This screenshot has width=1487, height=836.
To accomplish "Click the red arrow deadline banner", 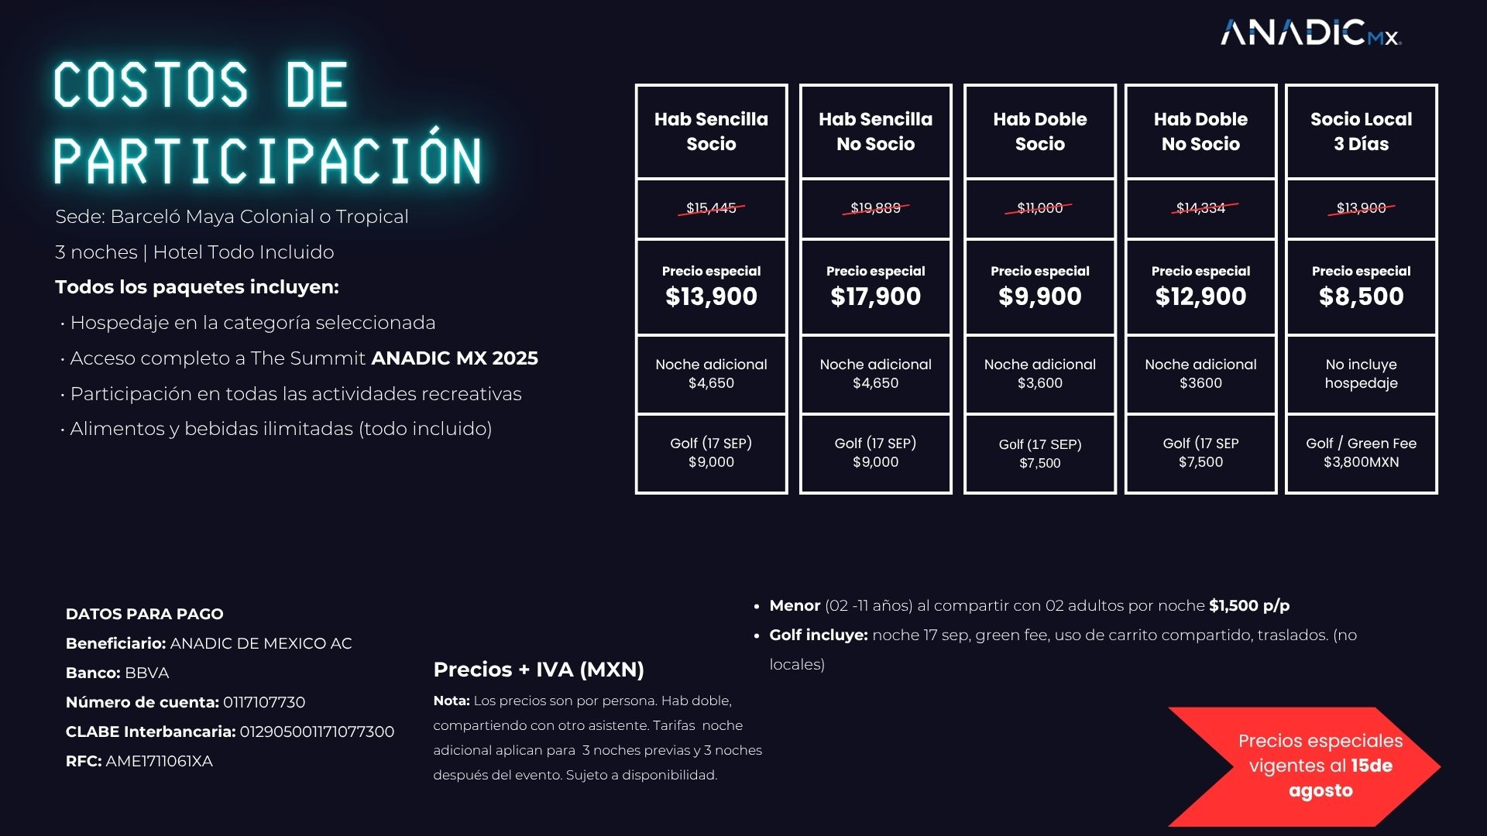I will [x=1304, y=766].
